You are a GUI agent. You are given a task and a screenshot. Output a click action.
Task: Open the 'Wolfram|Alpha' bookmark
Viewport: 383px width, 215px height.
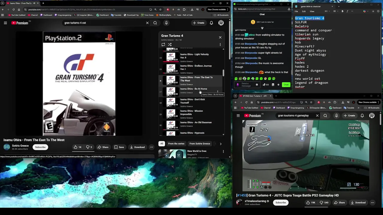point(163,15)
